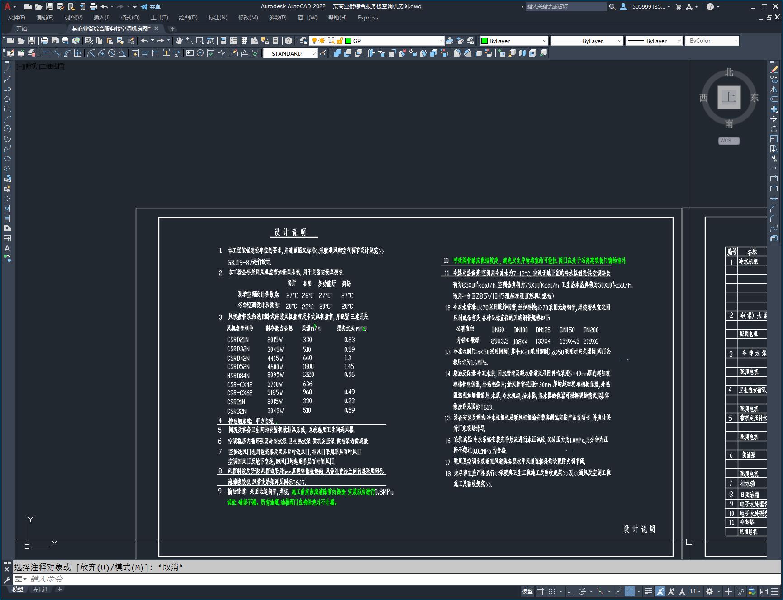783x600 pixels.
Task: Click the Plot printer icon in quick access bar
Action: pyautogui.click(x=93, y=6)
